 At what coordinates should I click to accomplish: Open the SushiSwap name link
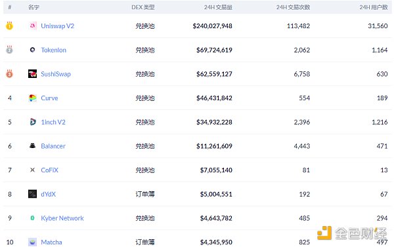pos(56,74)
